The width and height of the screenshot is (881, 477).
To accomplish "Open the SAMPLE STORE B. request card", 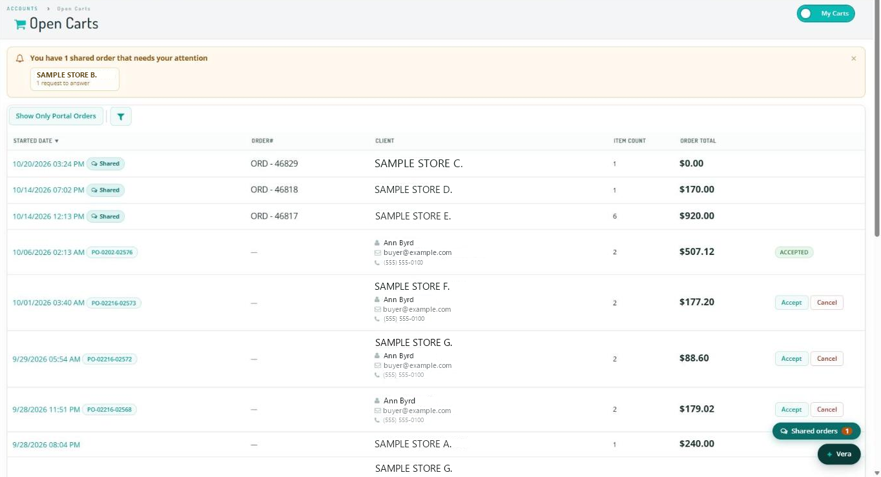I will pyautogui.click(x=75, y=79).
